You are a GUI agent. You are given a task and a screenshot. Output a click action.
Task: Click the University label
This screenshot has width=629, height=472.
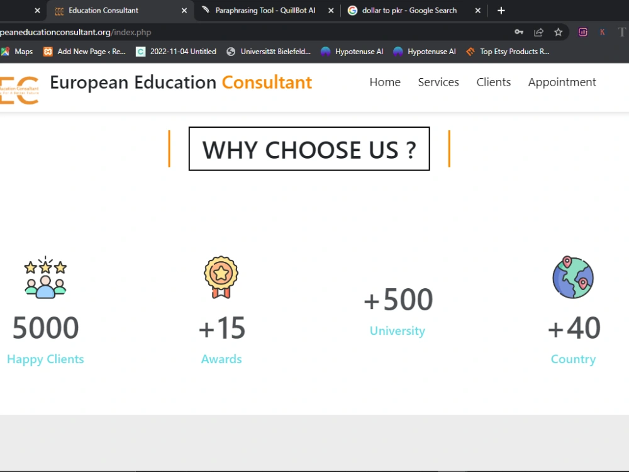pos(397,331)
